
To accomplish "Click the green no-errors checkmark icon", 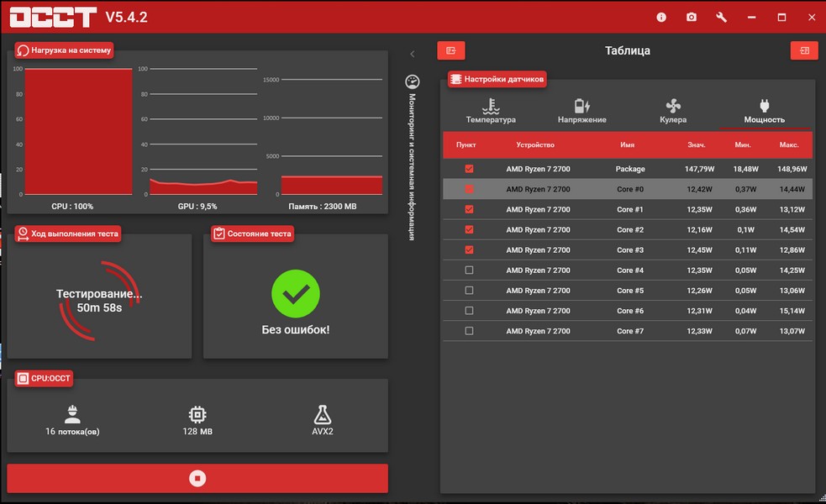I will (x=296, y=294).
